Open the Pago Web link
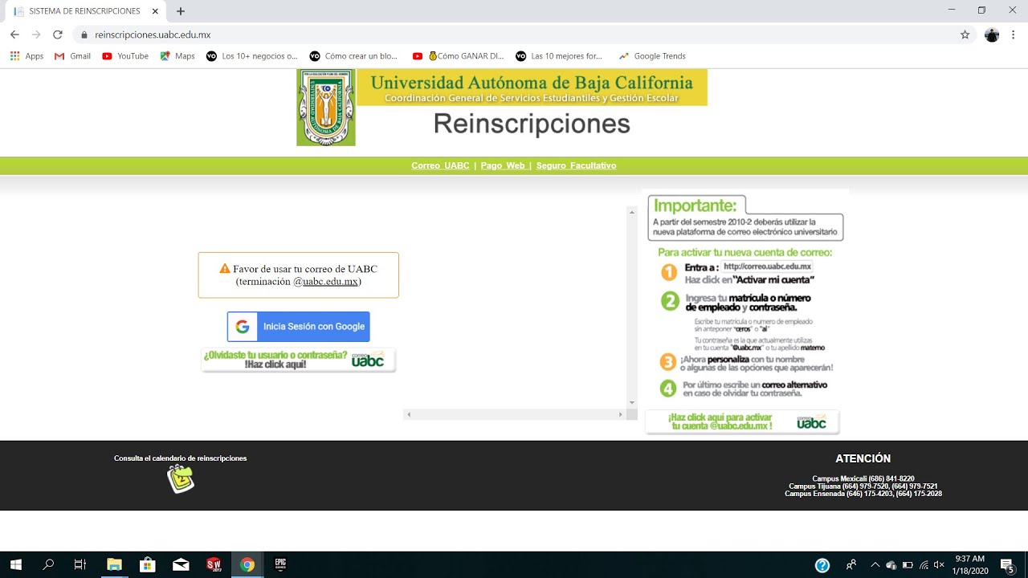The width and height of the screenshot is (1028, 578). [503, 165]
